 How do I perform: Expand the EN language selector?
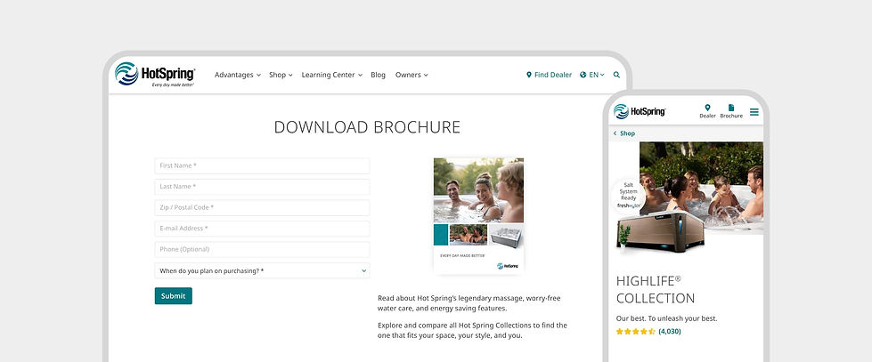point(597,75)
